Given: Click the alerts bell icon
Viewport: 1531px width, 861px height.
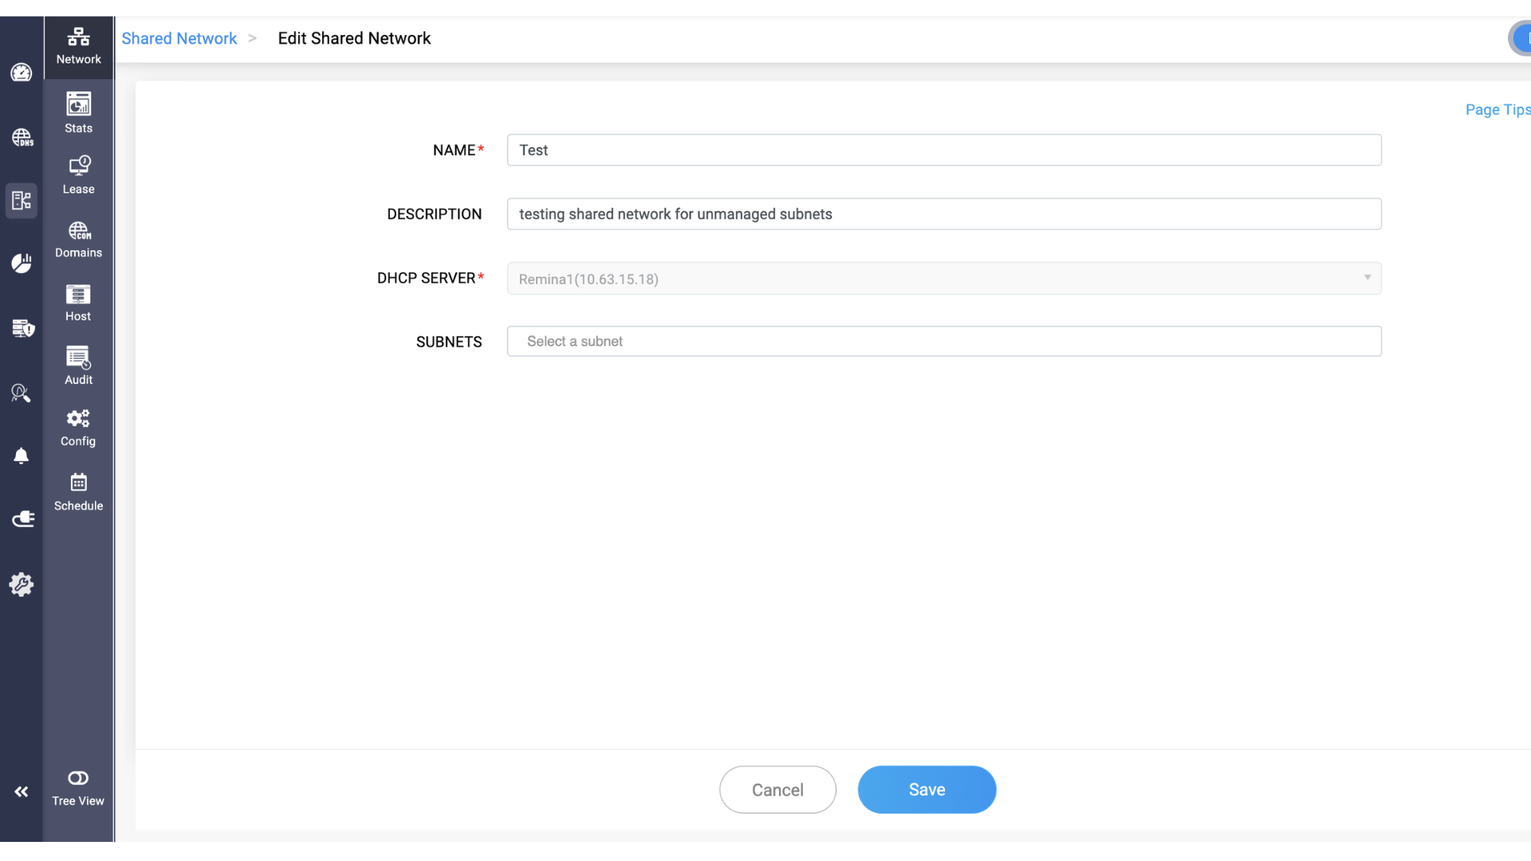Looking at the screenshot, I should tap(22, 456).
